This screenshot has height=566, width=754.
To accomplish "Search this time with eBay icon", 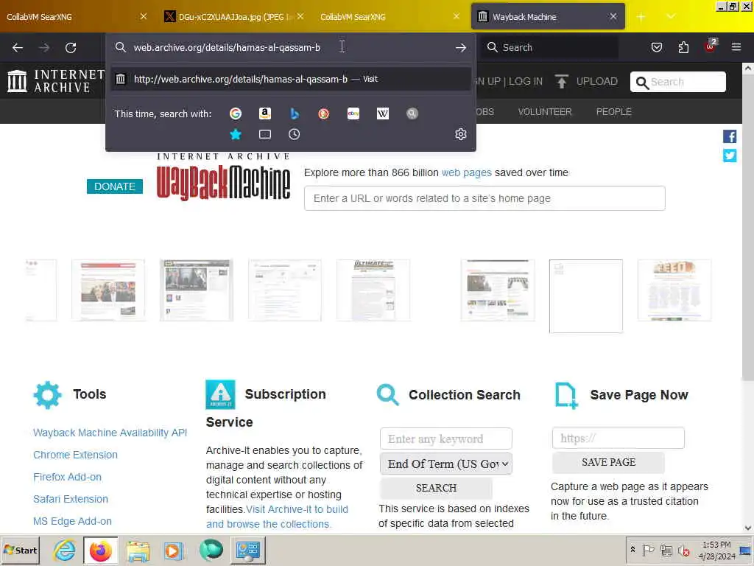I will click(353, 113).
